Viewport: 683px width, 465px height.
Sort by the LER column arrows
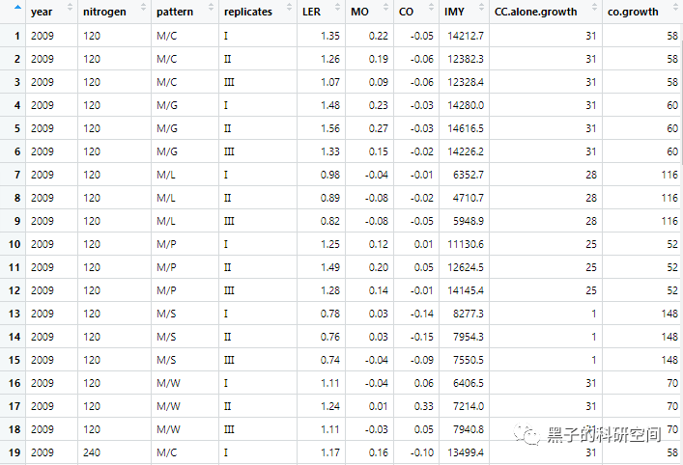click(337, 7)
